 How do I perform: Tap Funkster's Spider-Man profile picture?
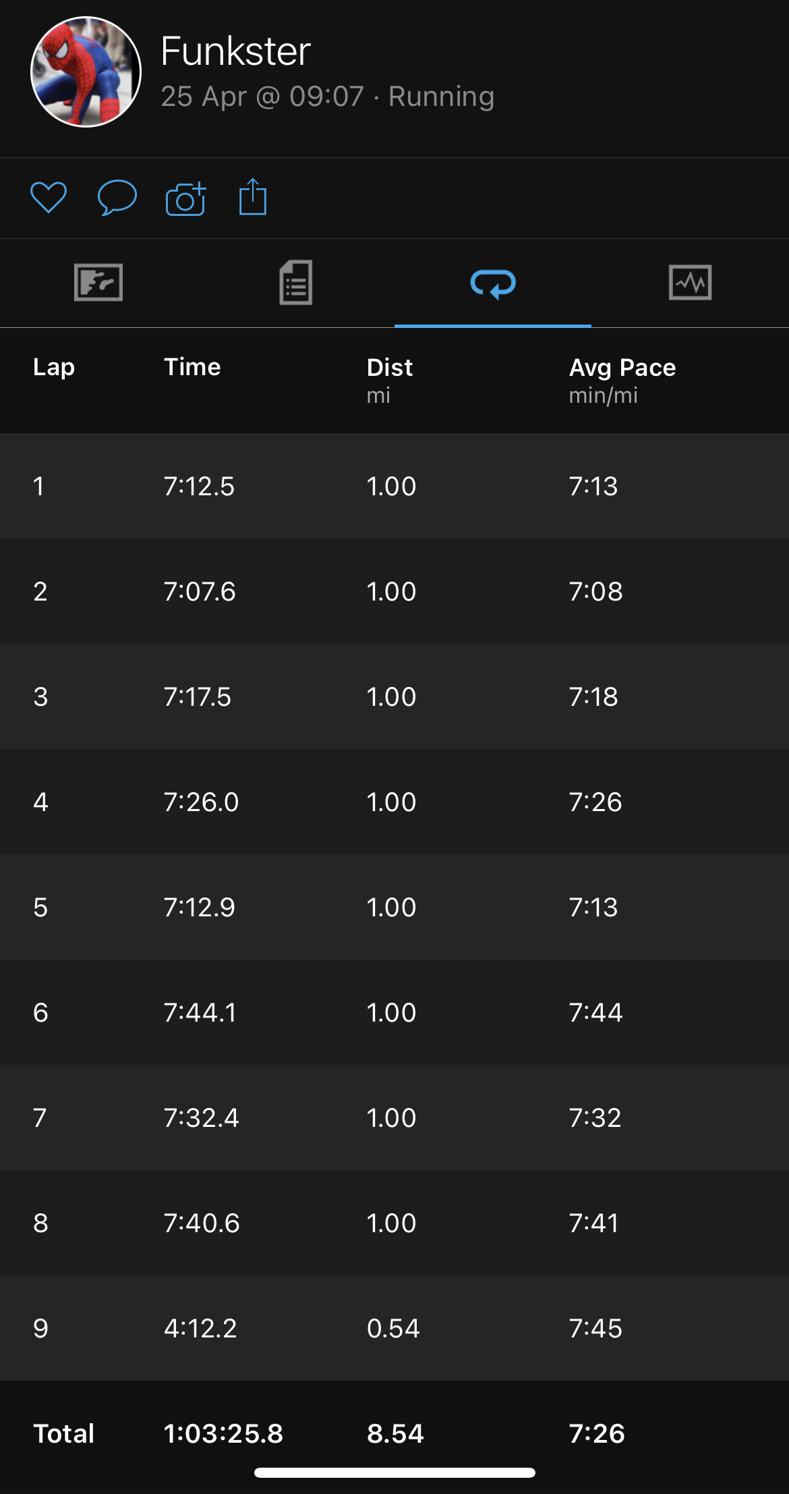[x=86, y=72]
